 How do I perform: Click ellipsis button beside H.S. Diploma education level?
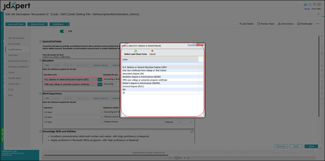[x=100, y=79]
